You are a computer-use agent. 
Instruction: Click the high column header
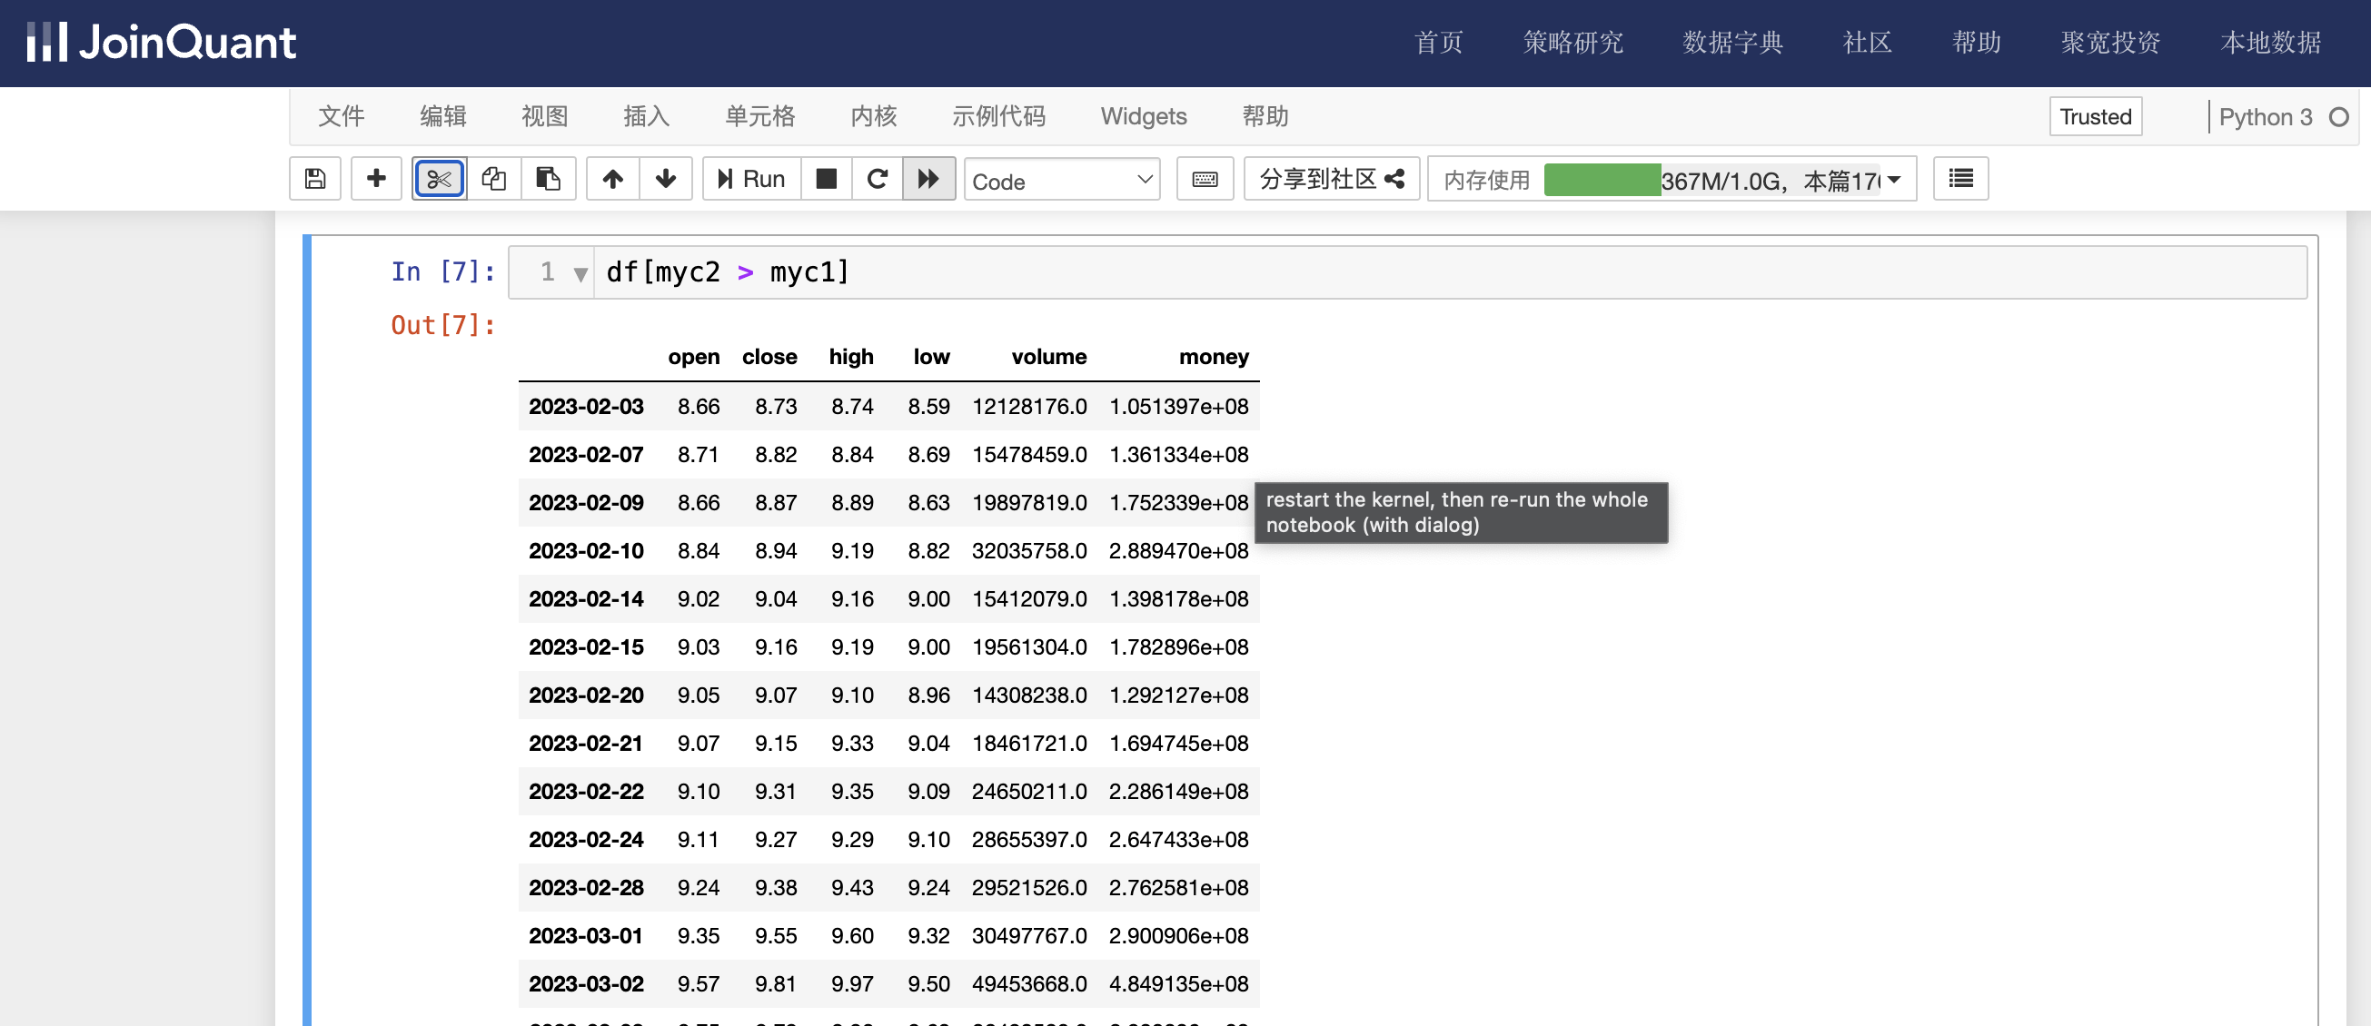click(x=850, y=357)
